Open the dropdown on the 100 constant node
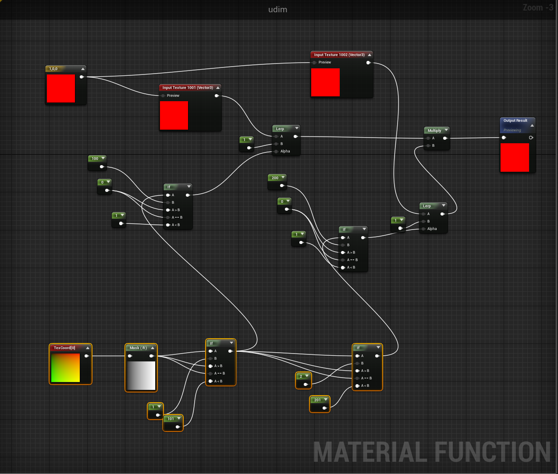This screenshot has width=558, height=474. pos(102,157)
